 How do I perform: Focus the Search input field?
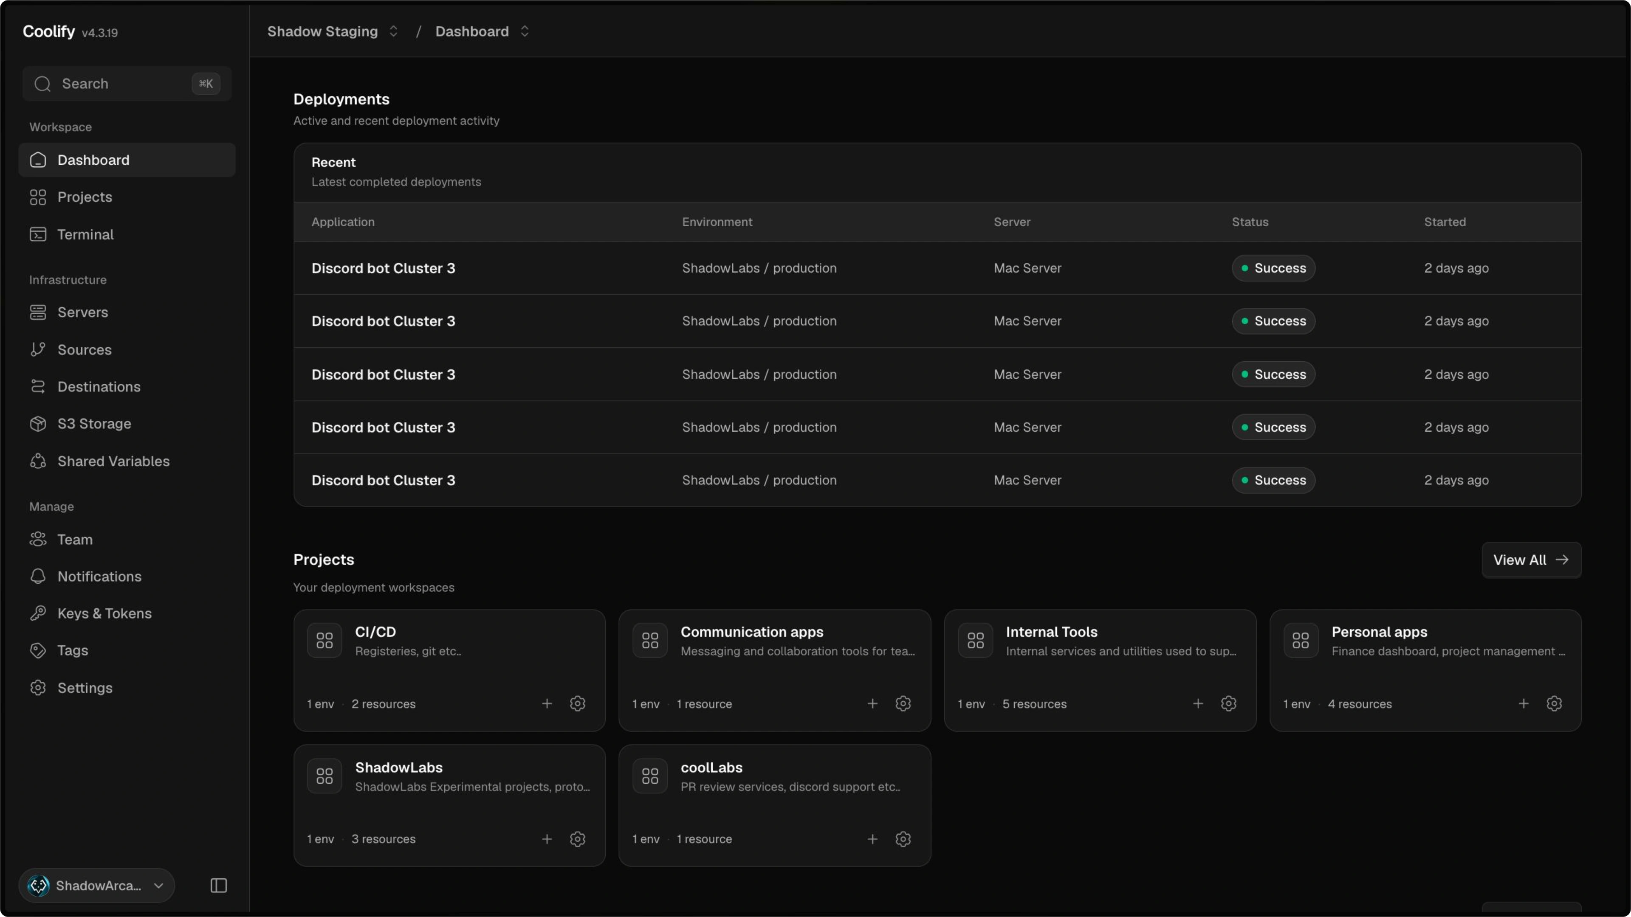pos(127,84)
